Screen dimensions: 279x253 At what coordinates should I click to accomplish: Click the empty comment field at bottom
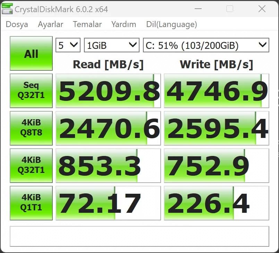139,236
